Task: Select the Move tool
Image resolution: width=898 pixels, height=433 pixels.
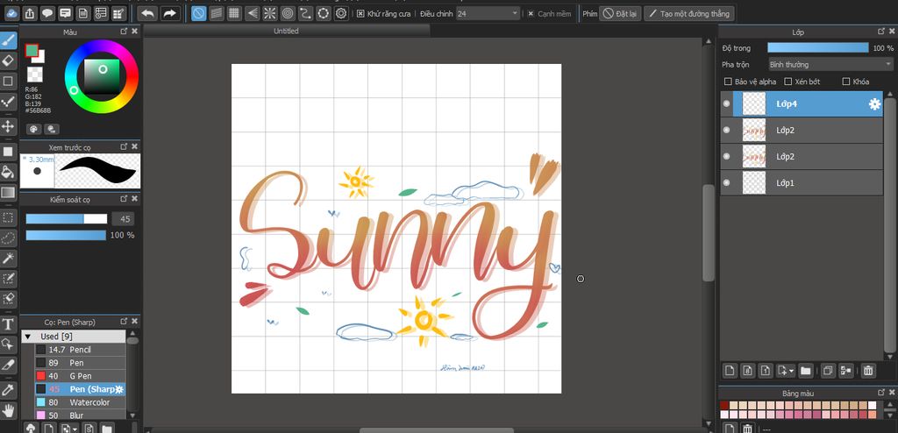Action: (8, 126)
